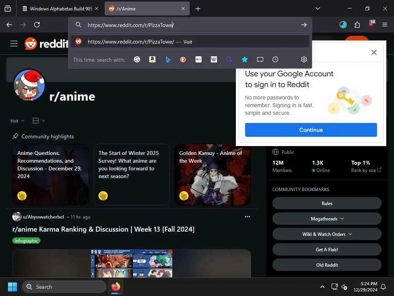Expand the Megathreads bookmark menu

click(327, 219)
